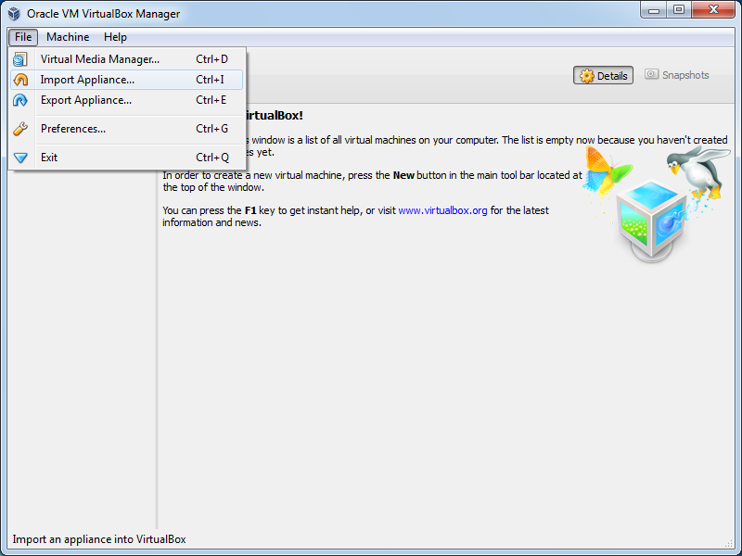This screenshot has height=556, width=742.
Task: Click the Virtual Media Manager disk icon
Action: point(20,59)
